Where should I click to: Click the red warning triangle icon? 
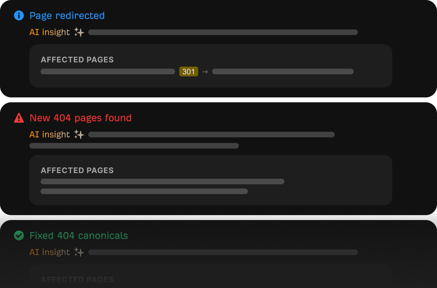[19, 118]
